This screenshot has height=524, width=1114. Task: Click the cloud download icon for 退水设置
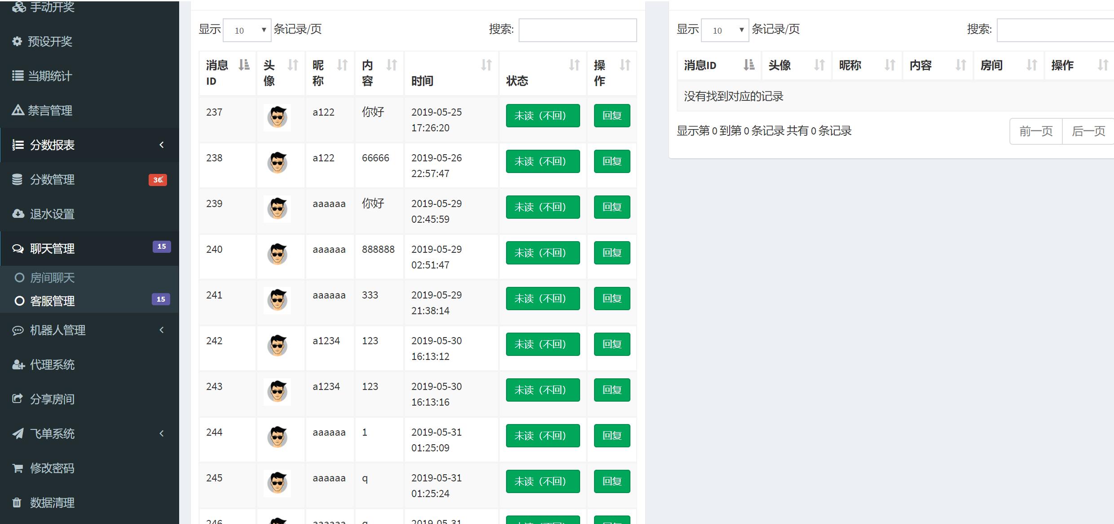point(18,214)
